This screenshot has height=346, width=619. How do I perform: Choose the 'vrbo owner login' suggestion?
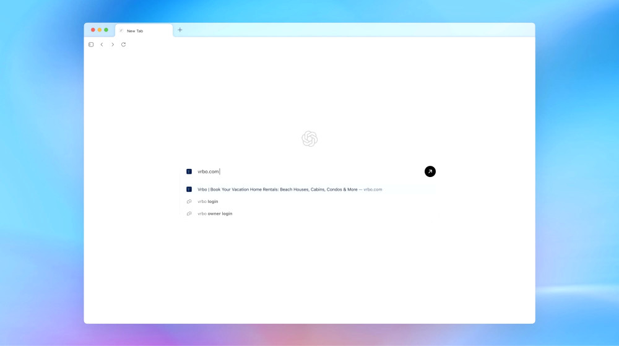point(215,214)
